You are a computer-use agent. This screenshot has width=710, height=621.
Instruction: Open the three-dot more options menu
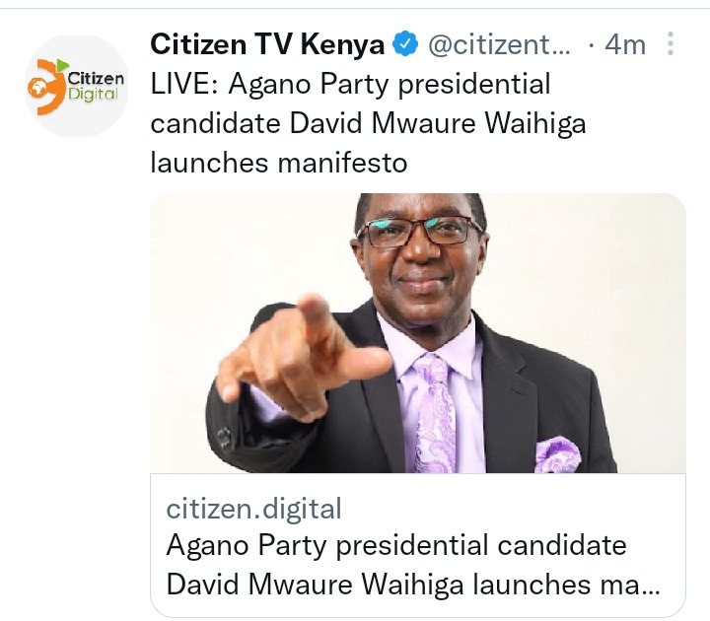[x=671, y=44]
